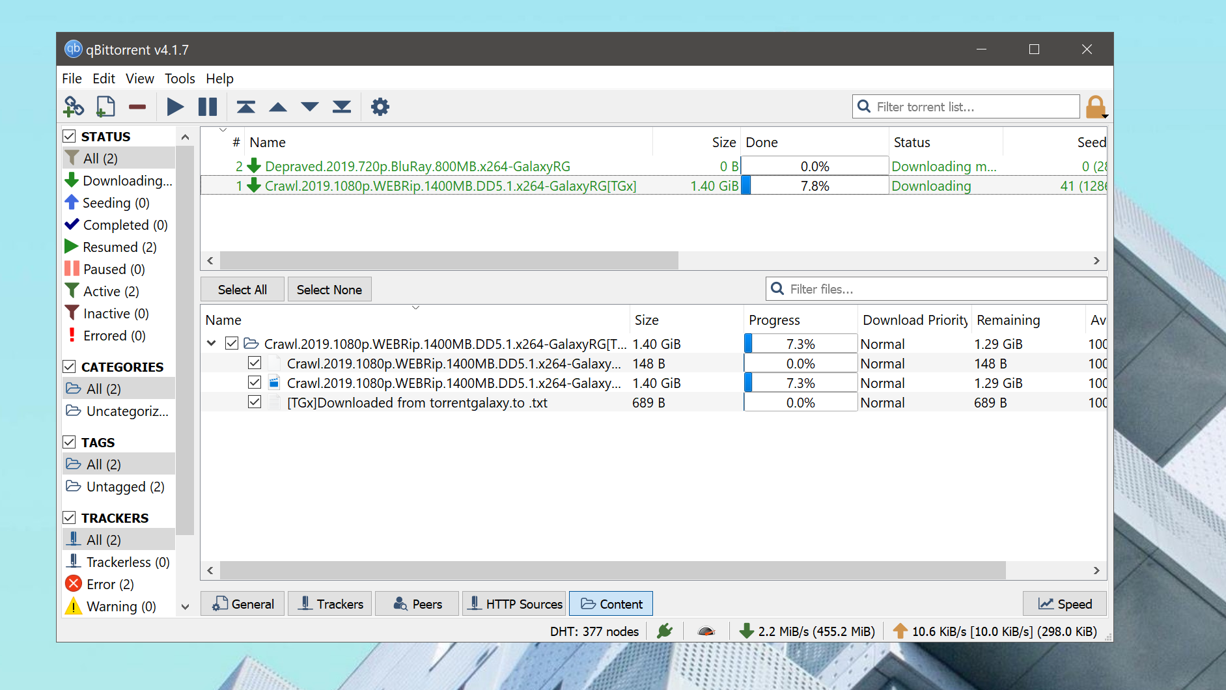Switch to the Content tab
The height and width of the screenshot is (690, 1226).
click(611, 603)
